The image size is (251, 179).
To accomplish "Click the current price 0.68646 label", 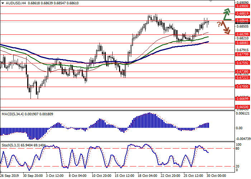I will coord(242,21).
